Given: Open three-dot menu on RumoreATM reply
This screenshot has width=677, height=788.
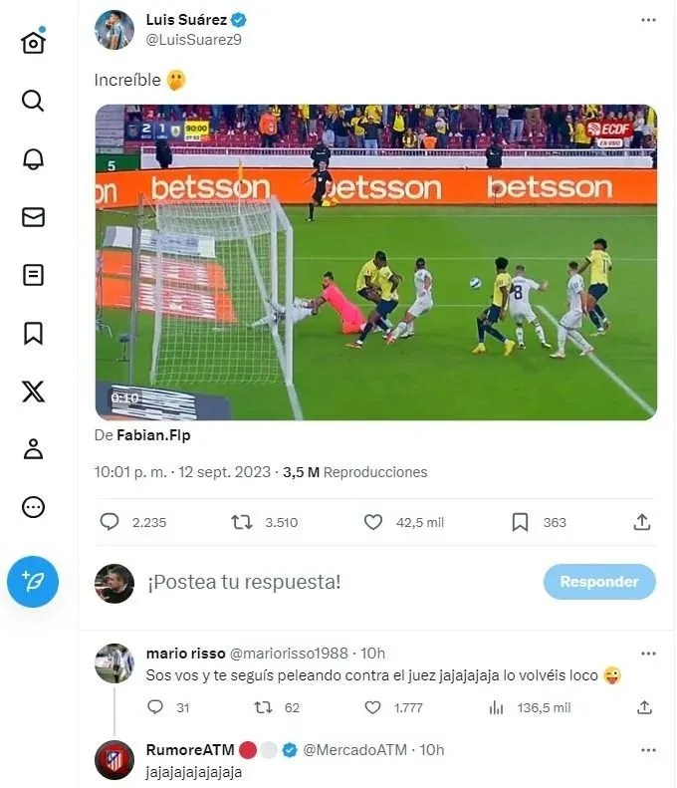Looking at the screenshot, I should [648, 750].
